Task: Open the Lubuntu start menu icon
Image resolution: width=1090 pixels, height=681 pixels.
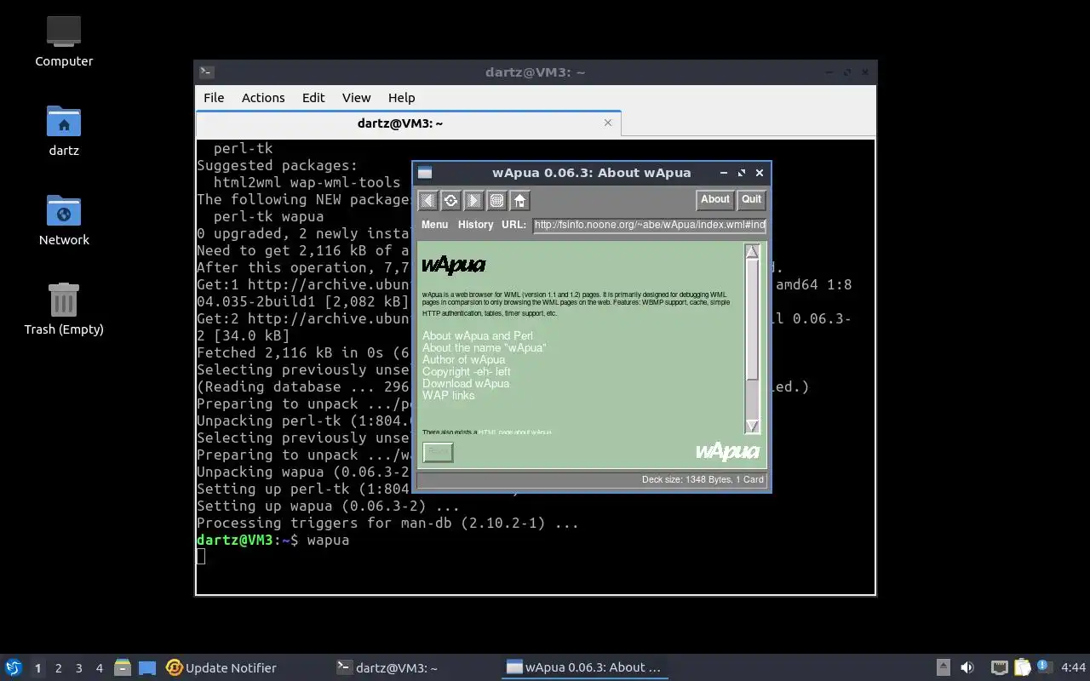Action: tap(13, 667)
